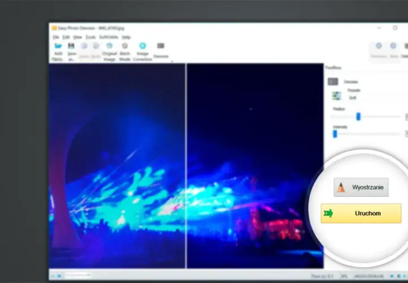The image size is (408, 283).
Task: Open Image Correction teal toolbar icon
Action: pos(142,46)
